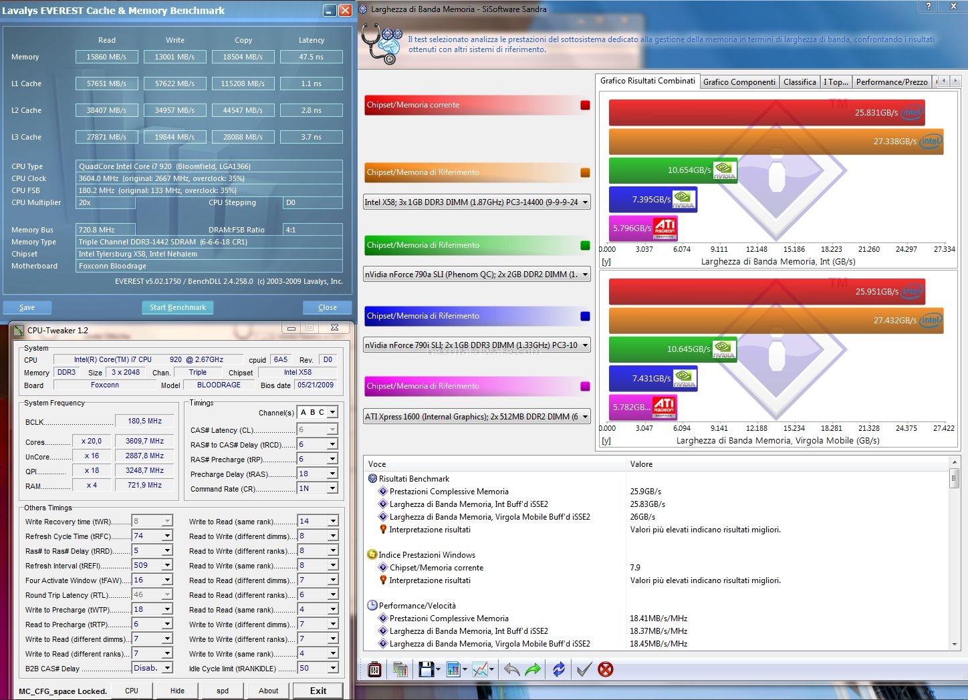Screen dimensions: 968x700
Task: Click the magenta reference chipset color swatch
Action: [x=585, y=386]
